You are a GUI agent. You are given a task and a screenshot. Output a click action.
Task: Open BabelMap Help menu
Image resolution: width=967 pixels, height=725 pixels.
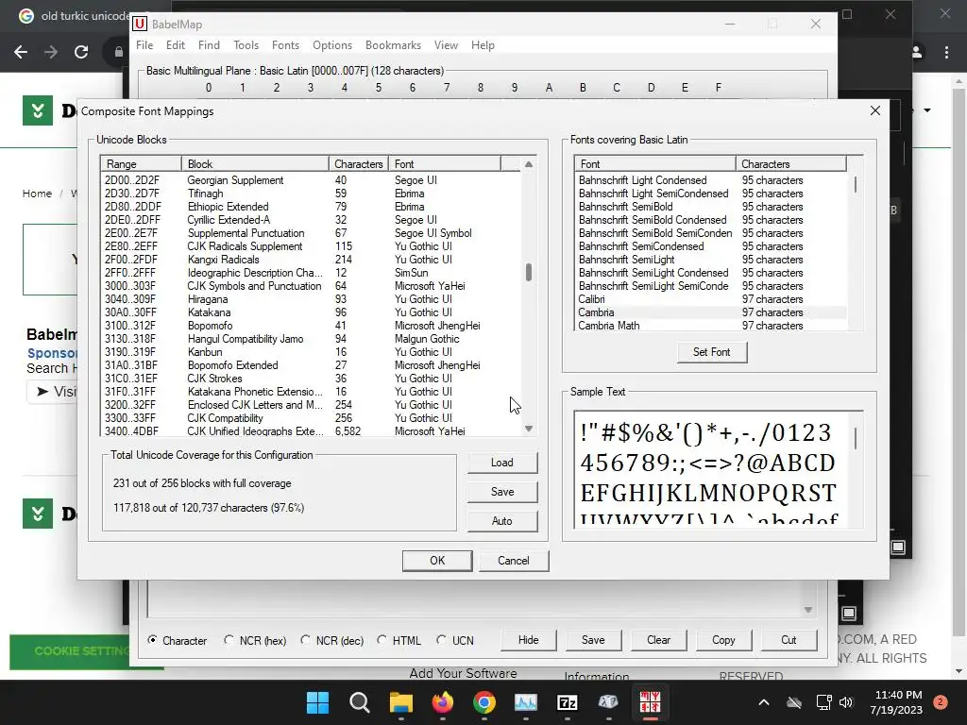pyautogui.click(x=483, y=45)
